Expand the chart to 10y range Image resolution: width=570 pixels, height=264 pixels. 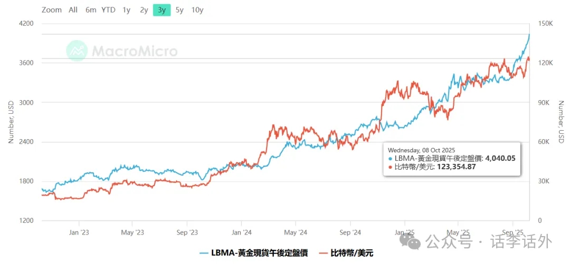pyautogui.click(x=197, y=10)
